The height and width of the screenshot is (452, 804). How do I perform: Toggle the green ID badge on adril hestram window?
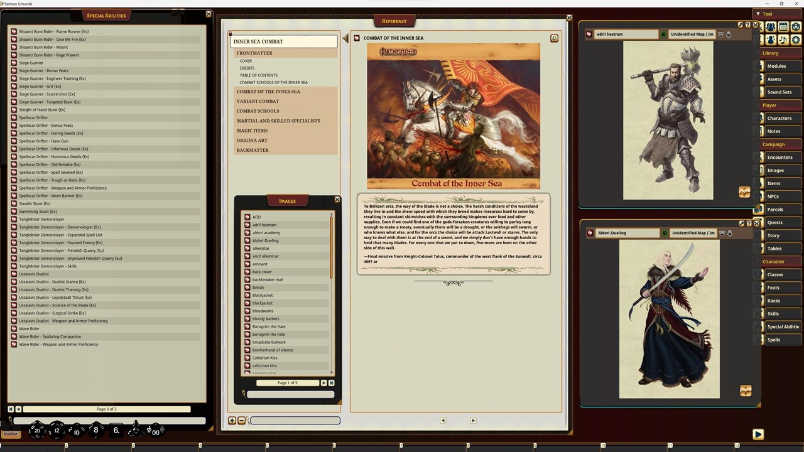664,34
